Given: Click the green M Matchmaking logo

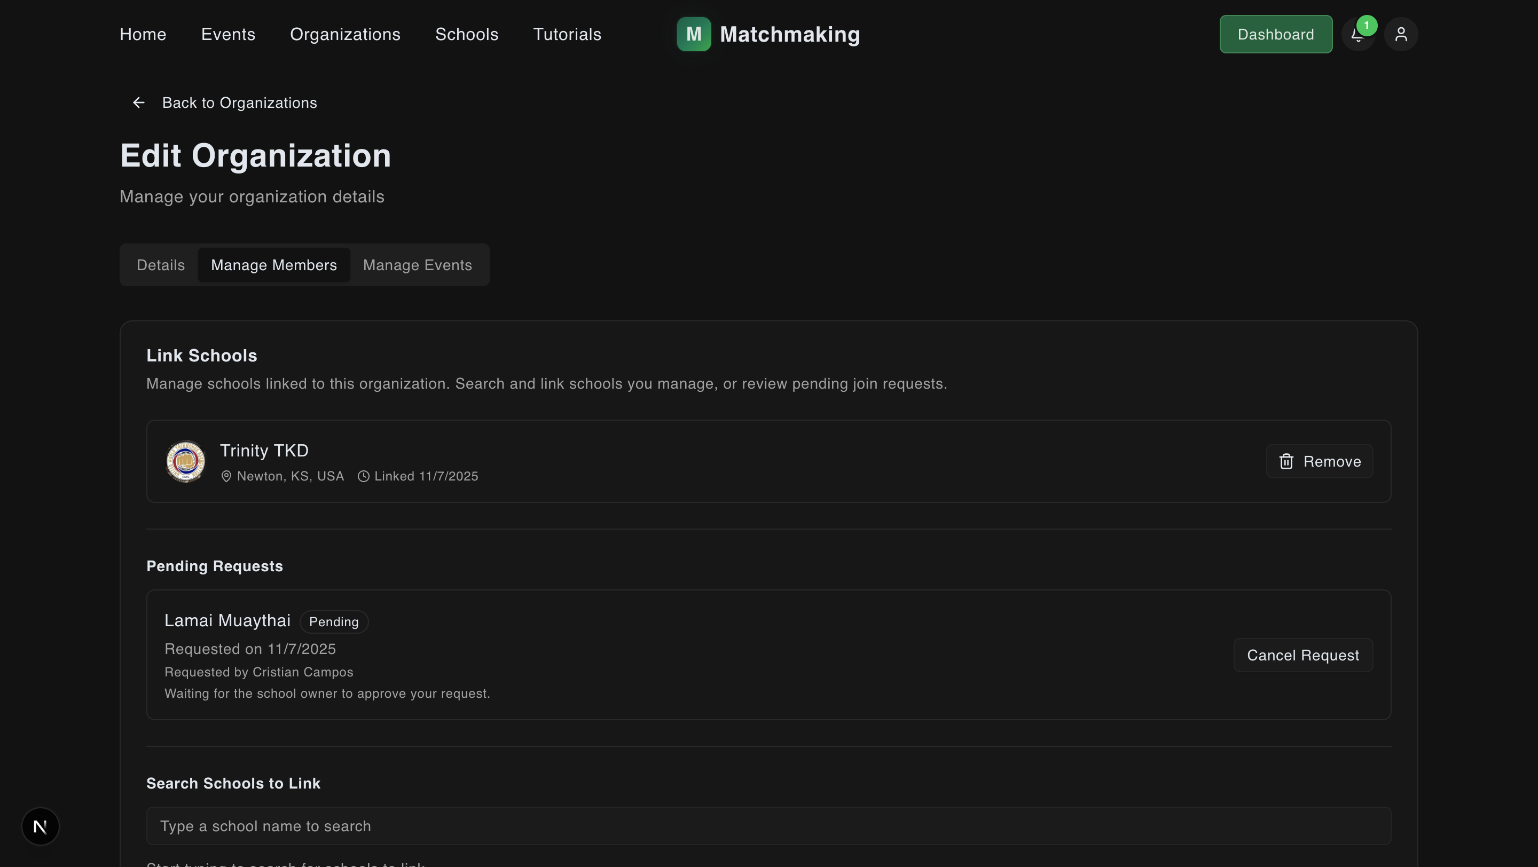Looking at the screenshot, I should point(694,34).
